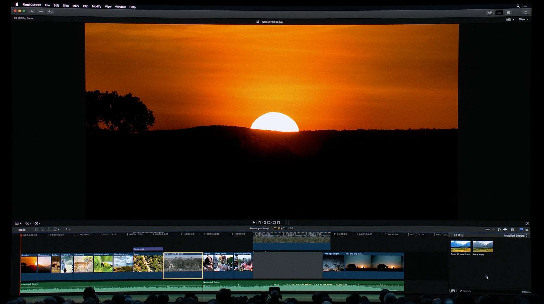Open the Installed Effects dropdown

(516, 236)
